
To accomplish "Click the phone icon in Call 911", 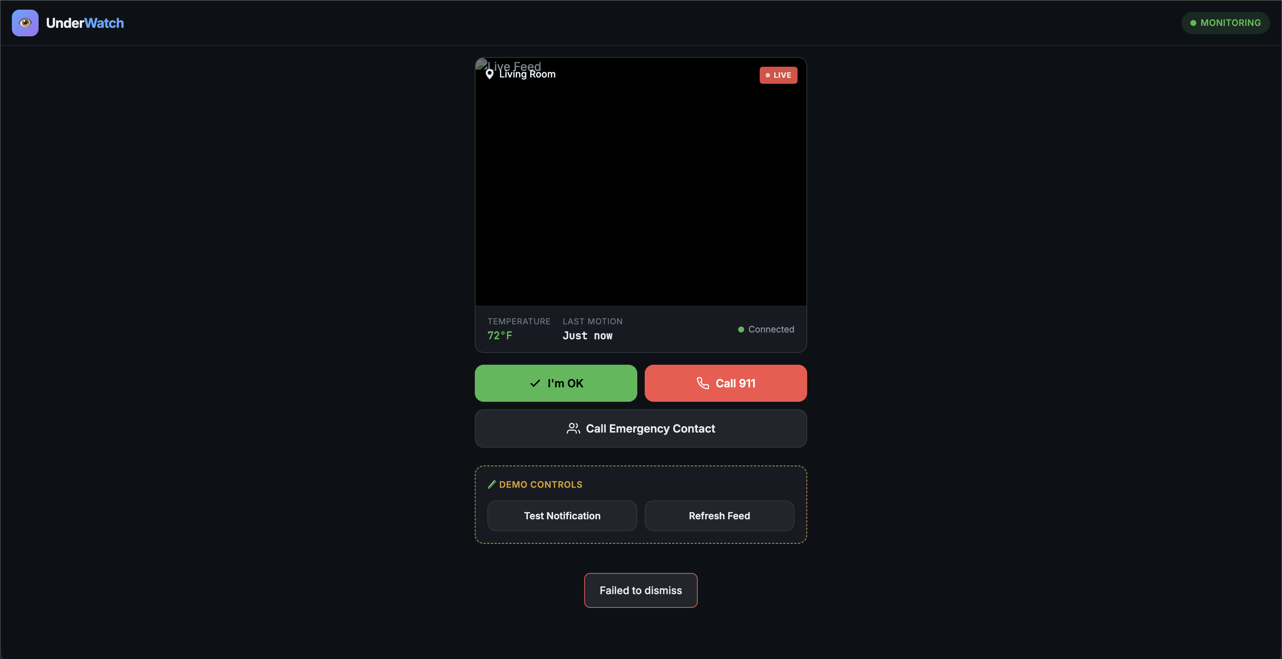I will (703, 383).
